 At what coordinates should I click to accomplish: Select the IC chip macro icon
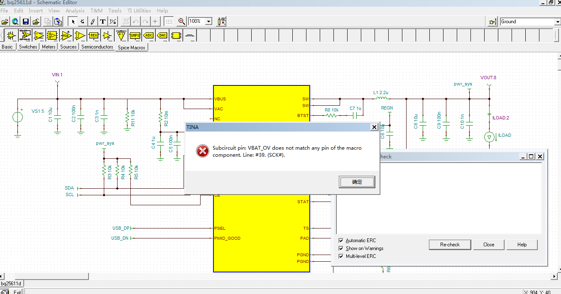point(176,36)
